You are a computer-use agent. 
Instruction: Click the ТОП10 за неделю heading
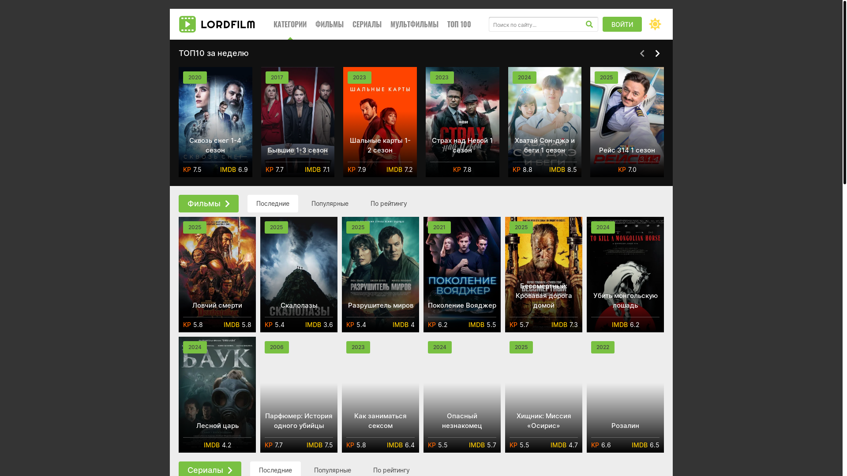click(214, 53)
